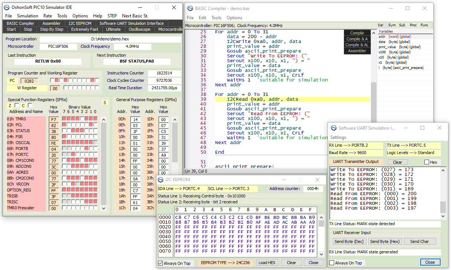Click Next Basic St. menu item
This screenshot has height=270, width=451.
coord(135,16)
